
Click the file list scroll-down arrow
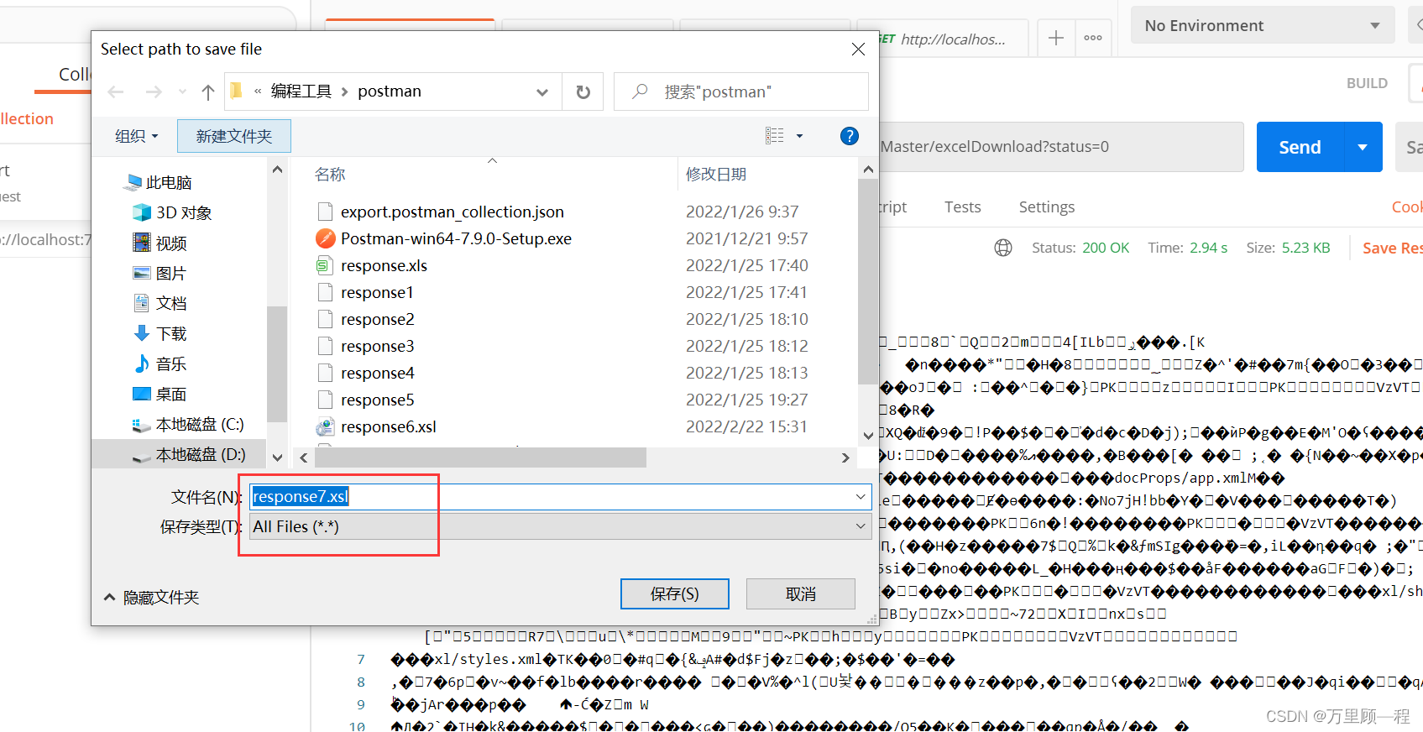(x=868, y=435)
